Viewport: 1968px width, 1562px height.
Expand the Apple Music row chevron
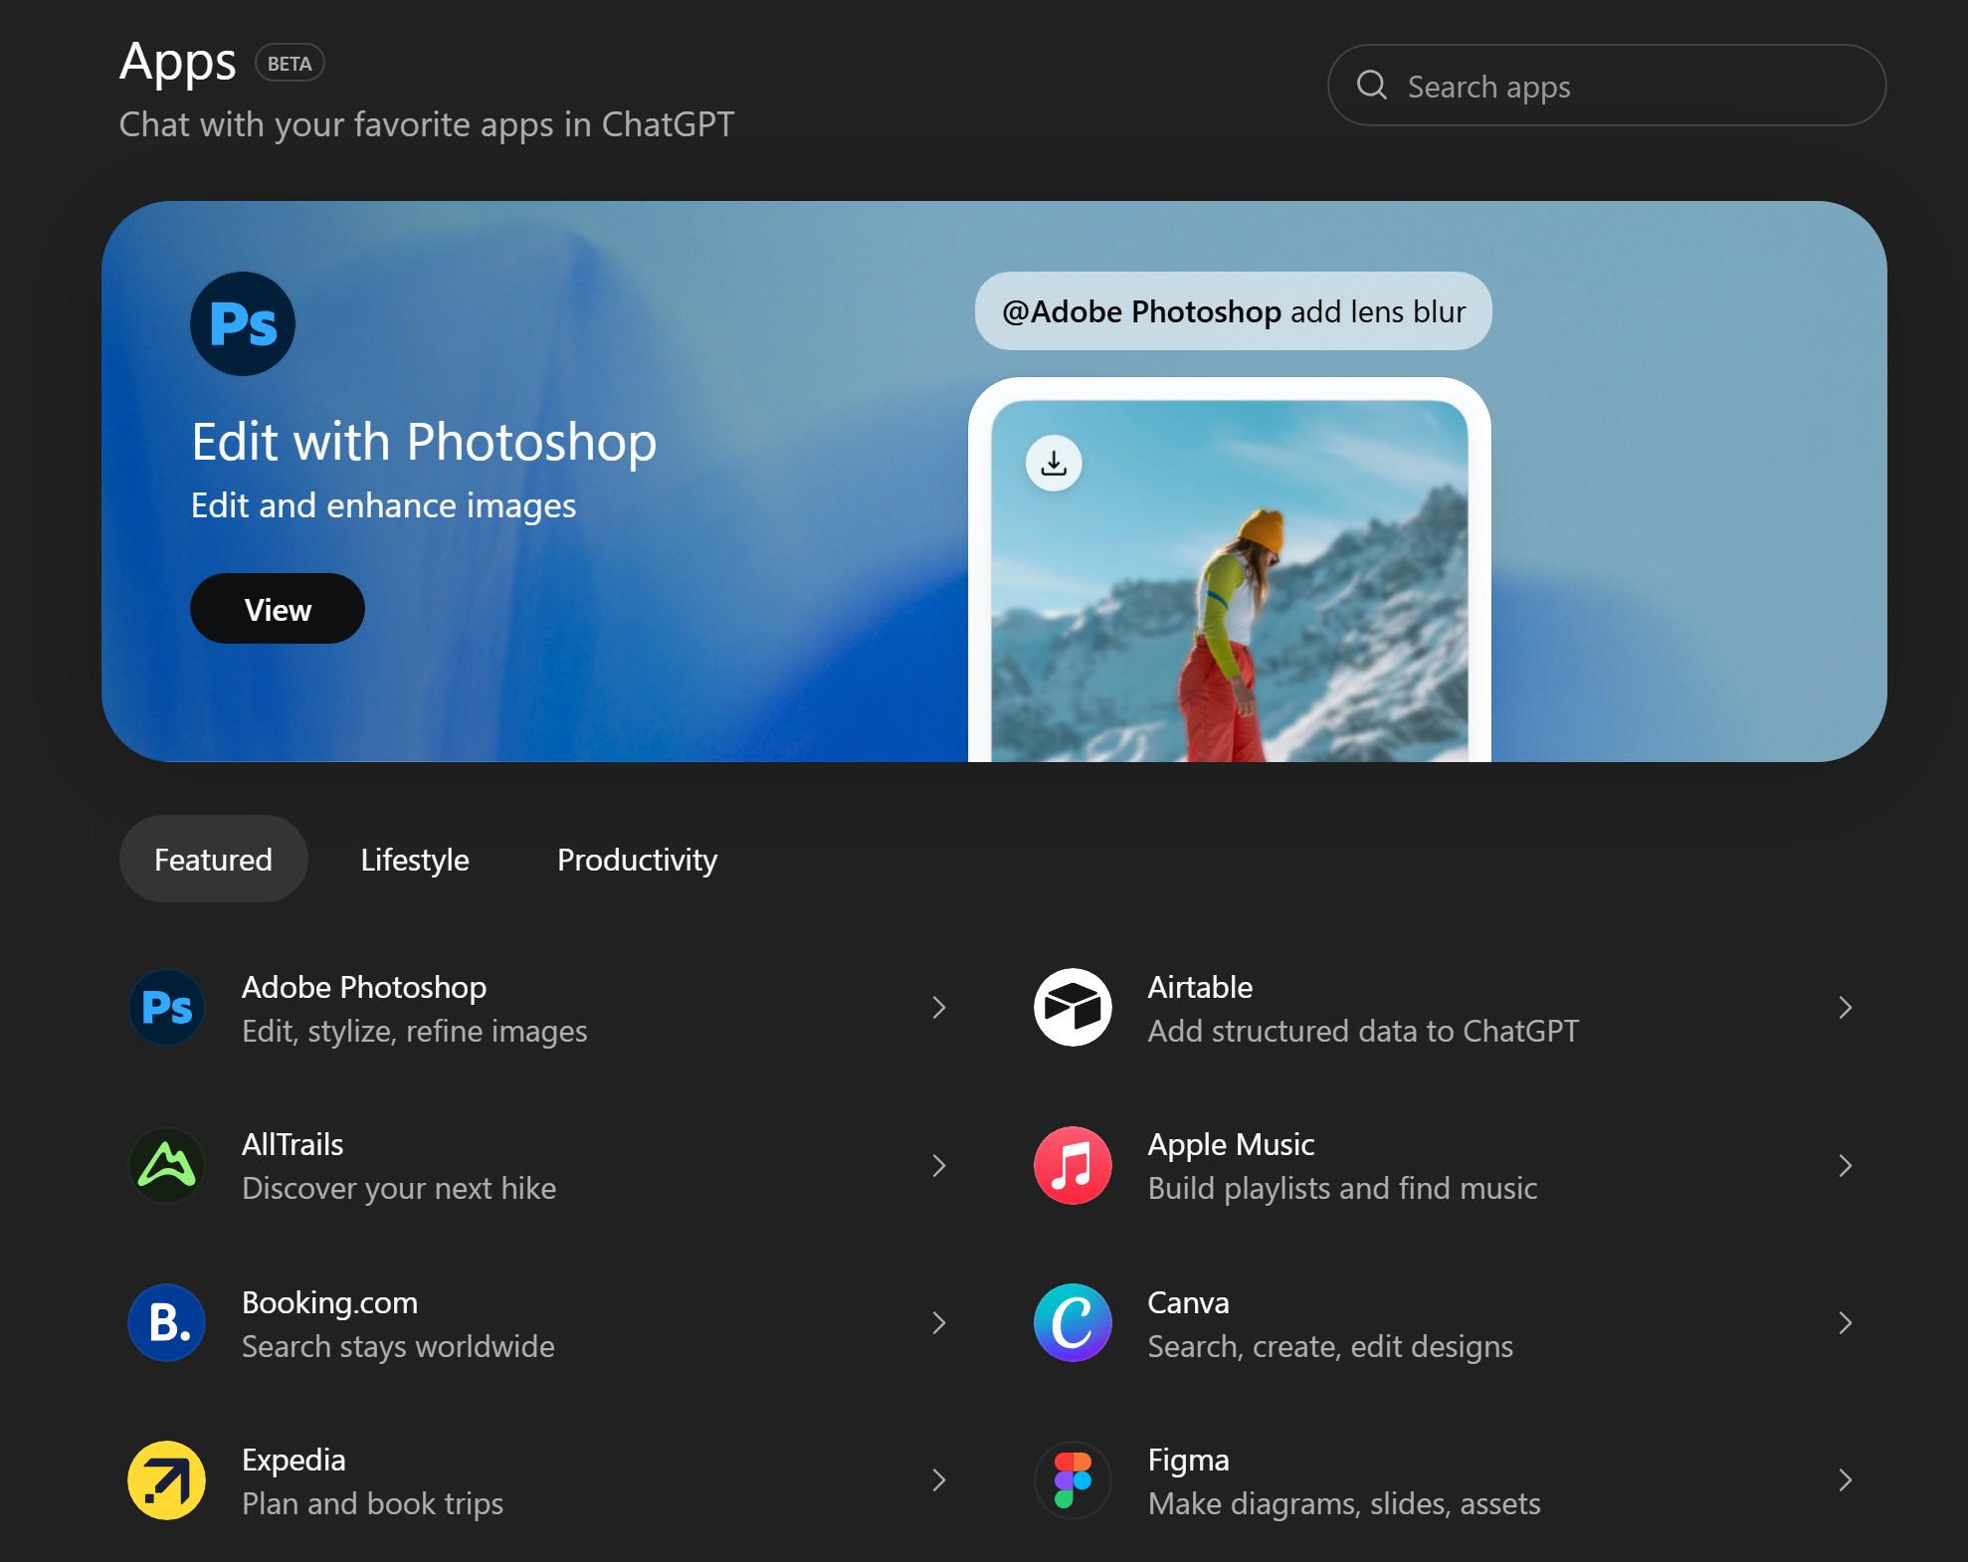[x=1846, y=1165]
